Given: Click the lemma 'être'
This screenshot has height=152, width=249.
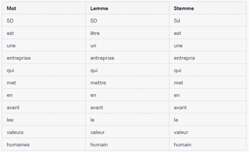Looking at the screenshot, I should click(x=95, y=33).
